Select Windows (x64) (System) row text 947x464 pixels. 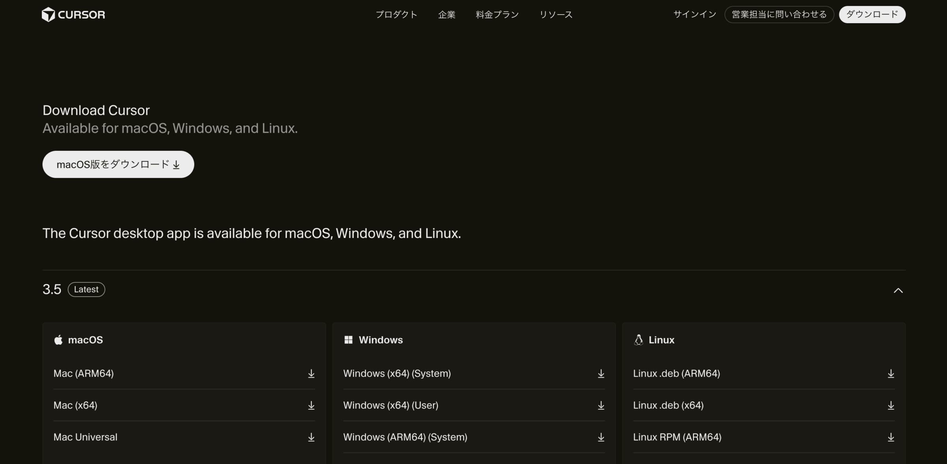[x=397, y=373]
